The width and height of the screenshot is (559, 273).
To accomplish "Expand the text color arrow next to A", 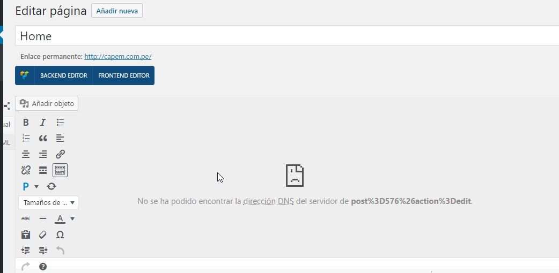I will click(72, 218).
